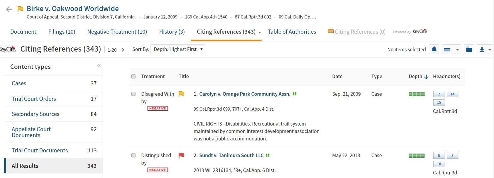494x178 pixels.
Task: Click the back arrow icon
Action: coord(9,9)
